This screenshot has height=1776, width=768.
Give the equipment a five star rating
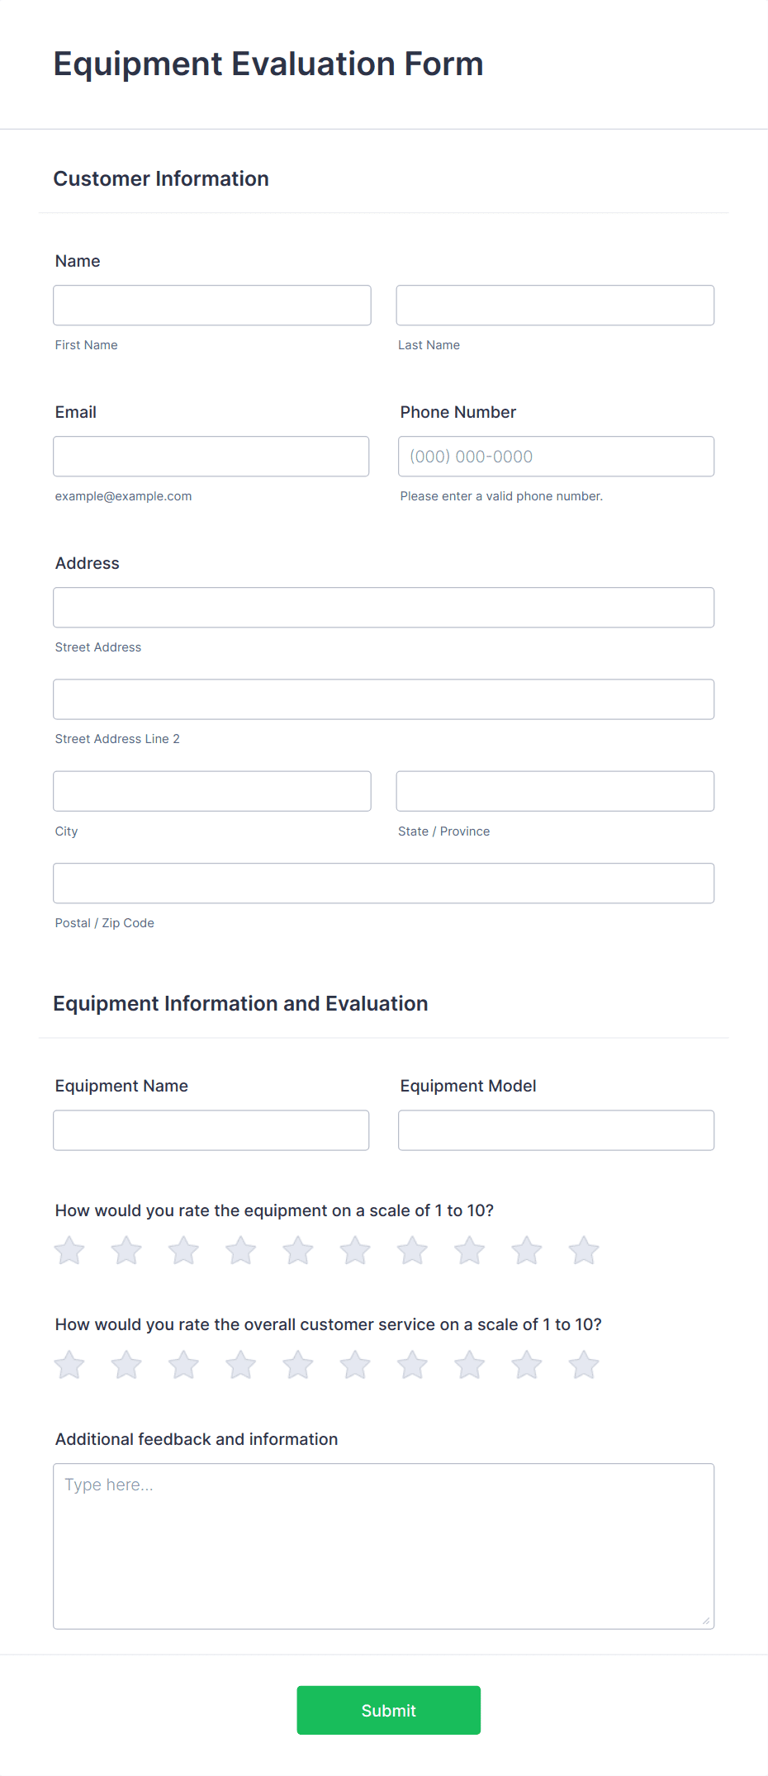pyautogui.click(x=297, y=1250)
